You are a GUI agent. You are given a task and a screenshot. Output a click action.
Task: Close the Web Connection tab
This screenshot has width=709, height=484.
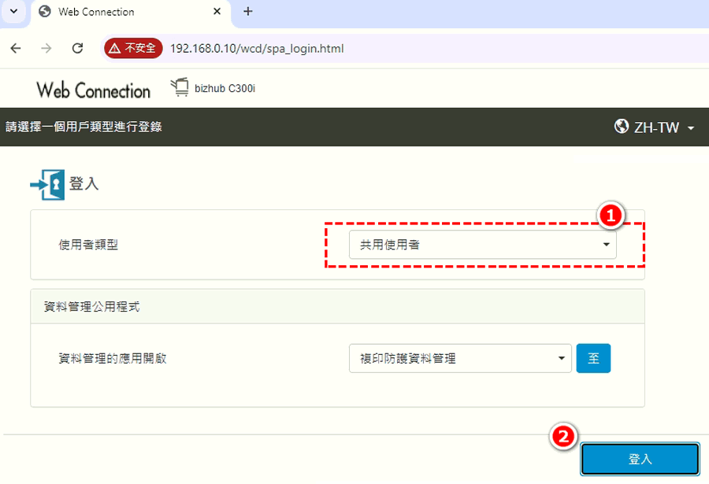(x=215, y=12)
